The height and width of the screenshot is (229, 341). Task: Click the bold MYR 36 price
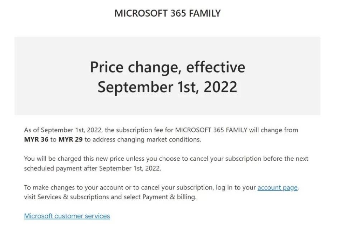36,139
